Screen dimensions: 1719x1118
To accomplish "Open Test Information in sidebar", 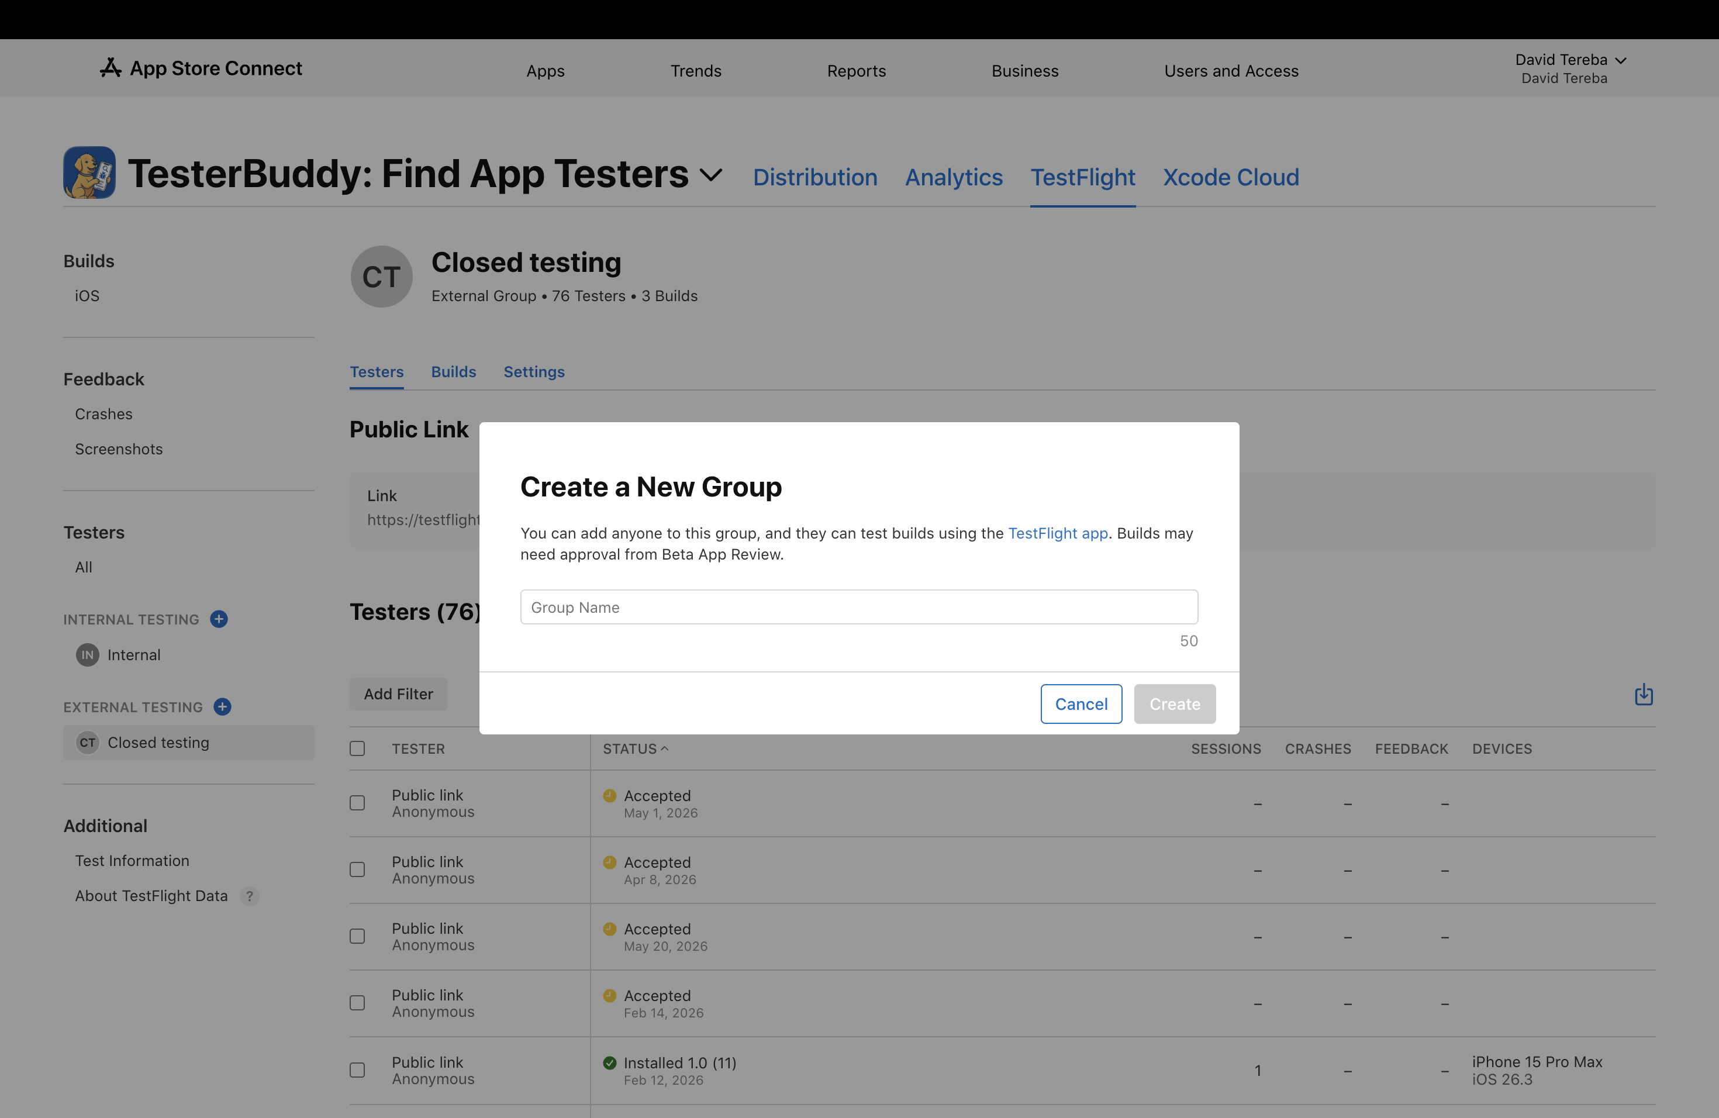I will [x=132, y=861].
